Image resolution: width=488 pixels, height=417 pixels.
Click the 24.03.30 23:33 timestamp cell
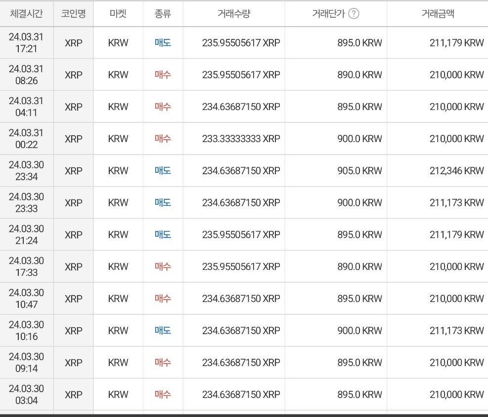(x=27, y=203)
